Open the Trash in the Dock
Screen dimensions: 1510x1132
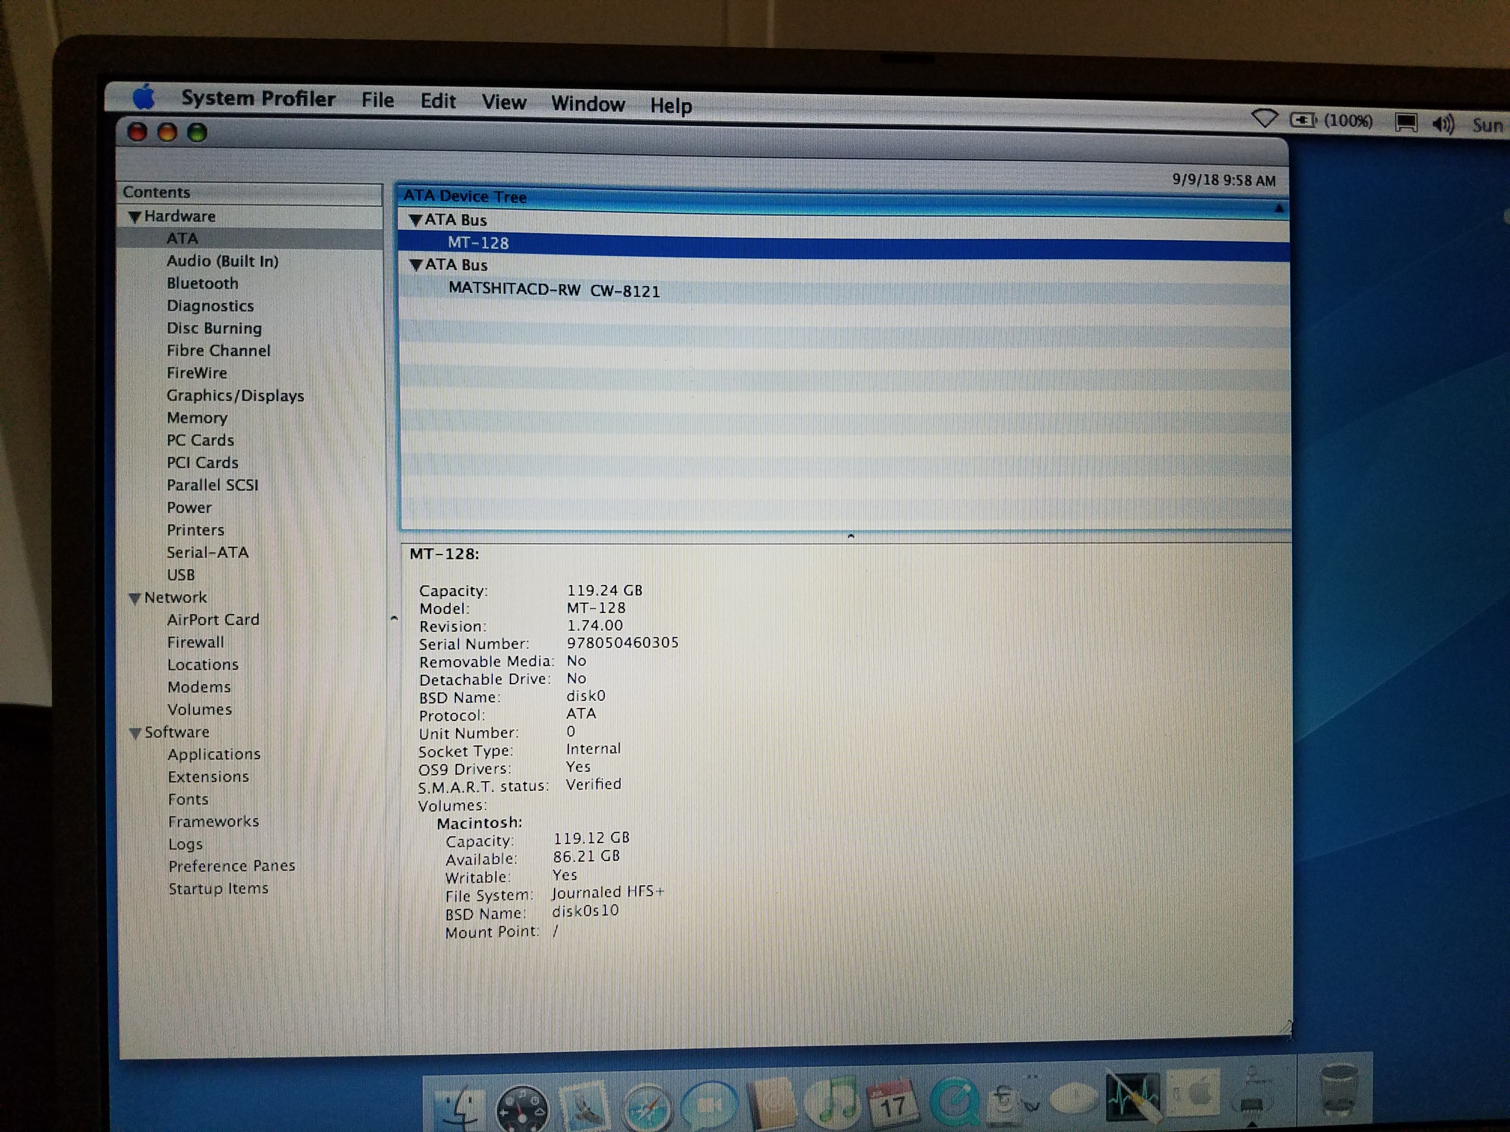click(1338, 1090)
